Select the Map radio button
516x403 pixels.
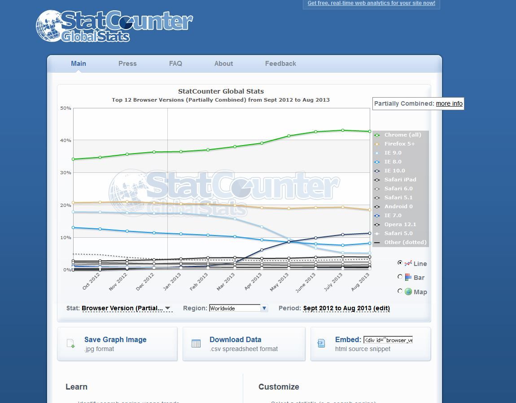pyautogui.click(x=400, y=291)
